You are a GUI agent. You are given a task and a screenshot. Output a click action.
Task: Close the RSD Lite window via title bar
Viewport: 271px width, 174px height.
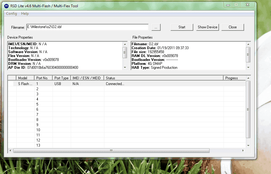click(x=247, y=5)
